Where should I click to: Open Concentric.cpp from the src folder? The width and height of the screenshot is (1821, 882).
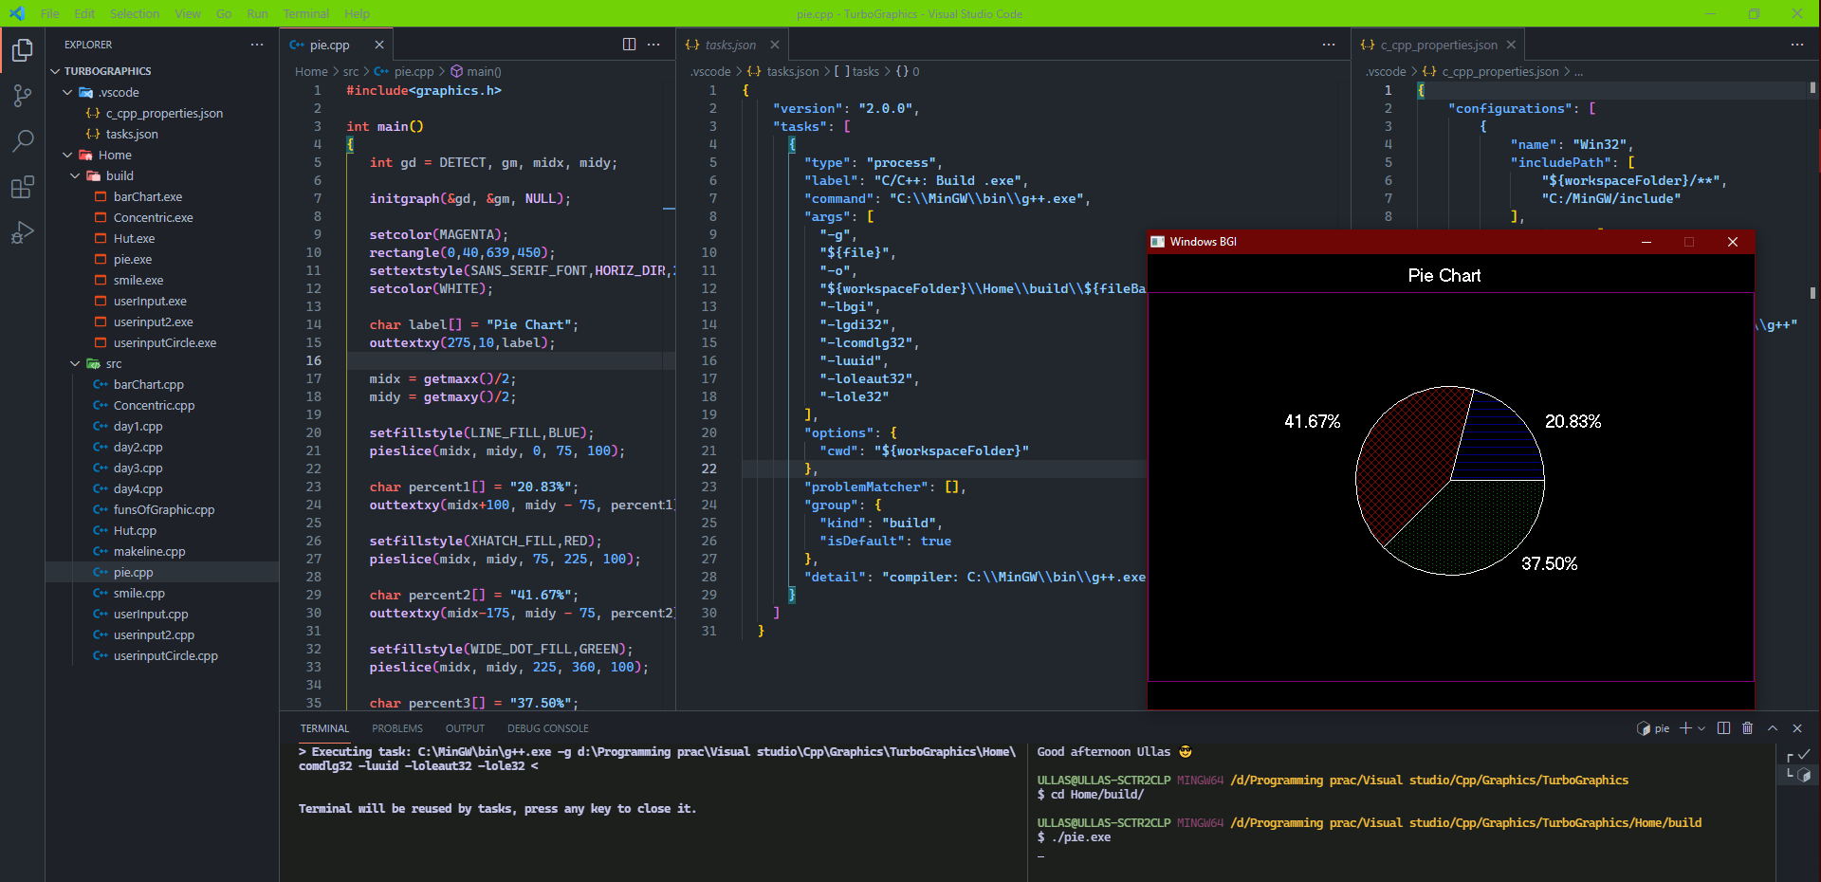[x=154, y=405]
